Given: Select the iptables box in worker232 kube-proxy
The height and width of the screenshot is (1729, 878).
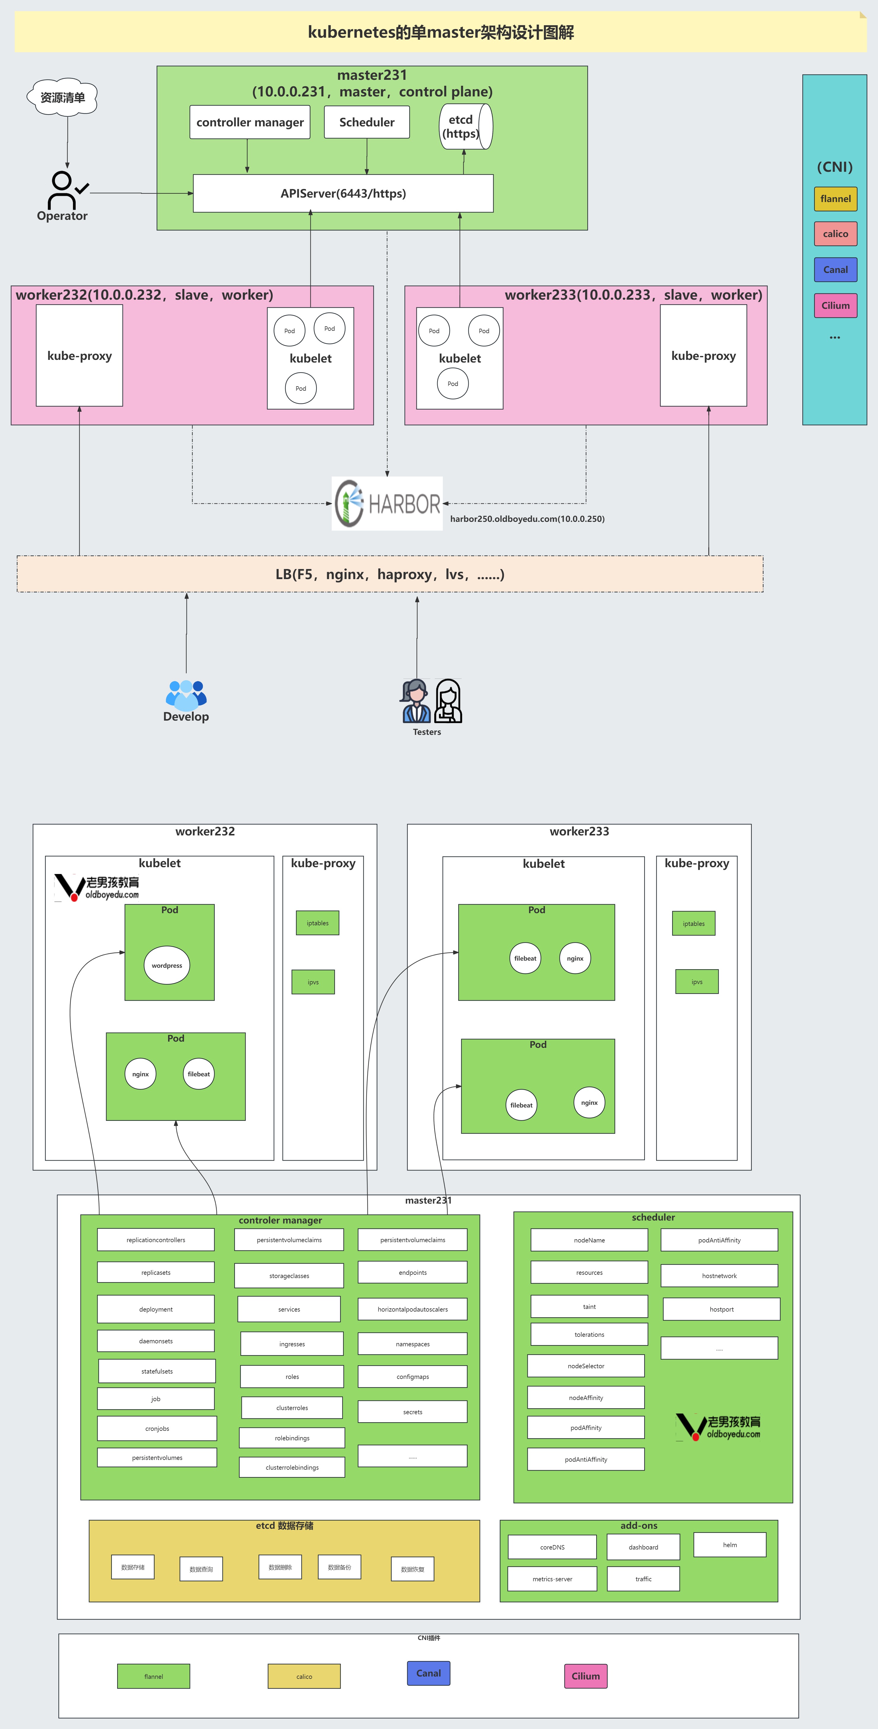Looking at the screenshot, I should pyautogui.click(x=317, y=923).
